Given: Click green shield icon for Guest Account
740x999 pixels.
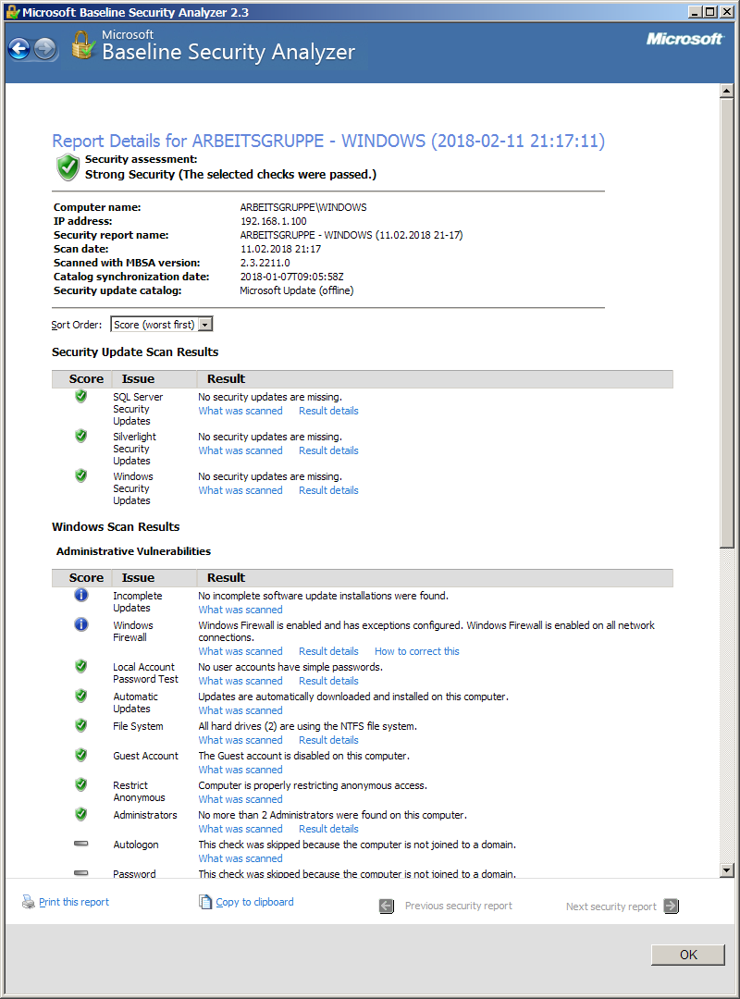Looking at the screenshot, I should (81, 755).
